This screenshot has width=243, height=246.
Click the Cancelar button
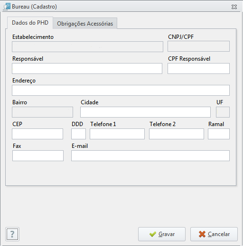[214, 234]
